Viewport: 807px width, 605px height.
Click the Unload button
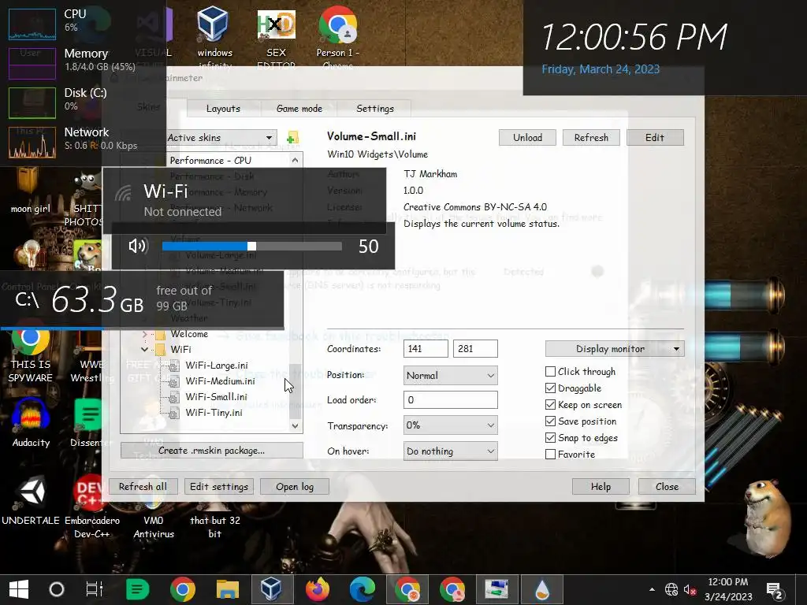click(527, 137)
